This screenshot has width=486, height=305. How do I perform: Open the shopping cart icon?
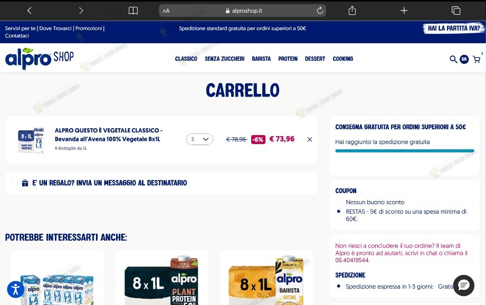[x=477, y=59]
